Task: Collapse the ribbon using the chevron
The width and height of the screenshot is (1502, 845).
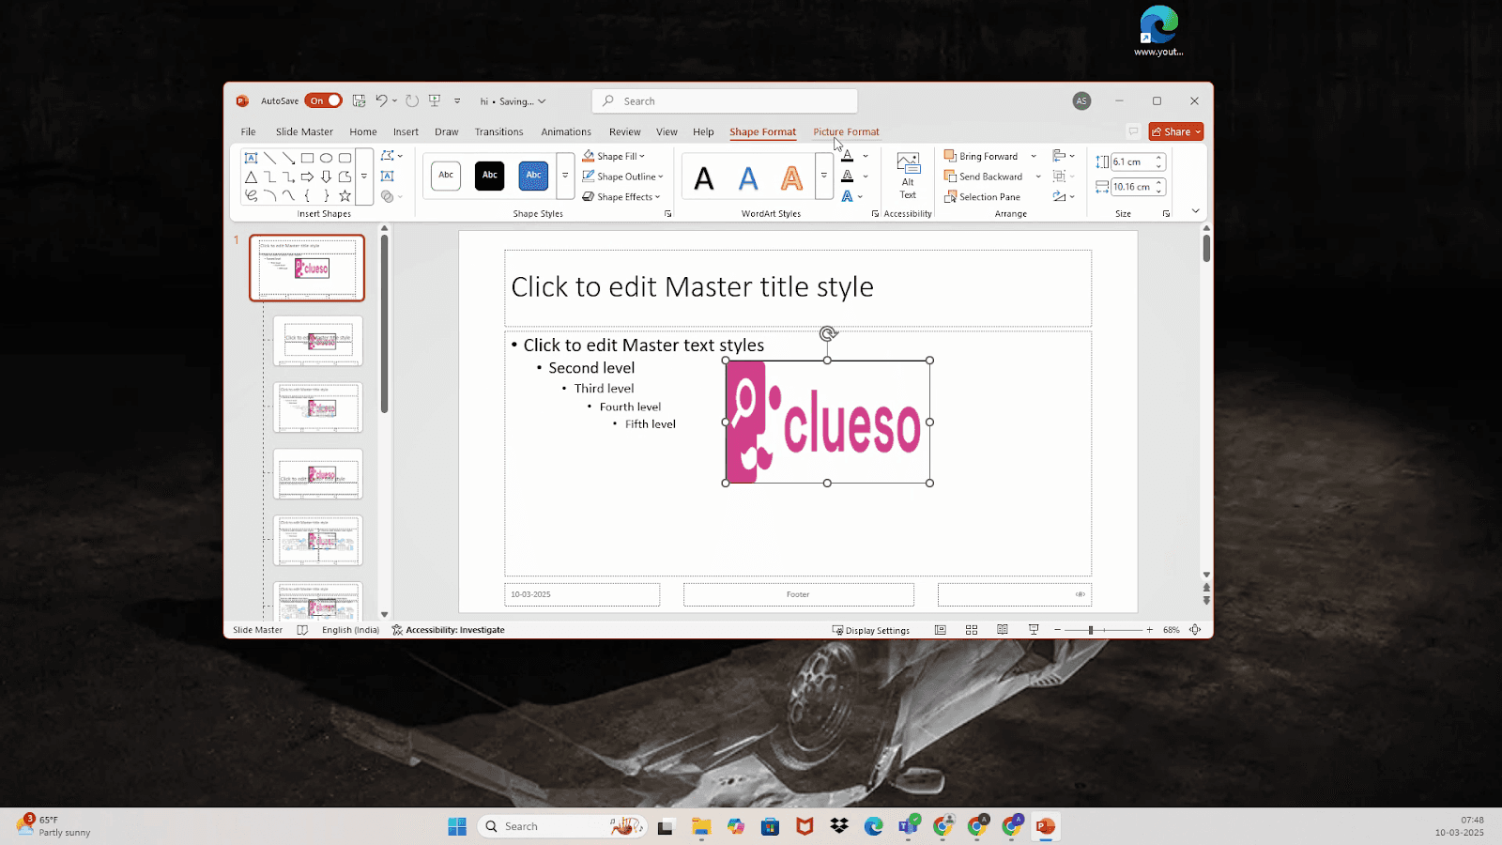Action: pyautogui.click(x=1195, y=211)
